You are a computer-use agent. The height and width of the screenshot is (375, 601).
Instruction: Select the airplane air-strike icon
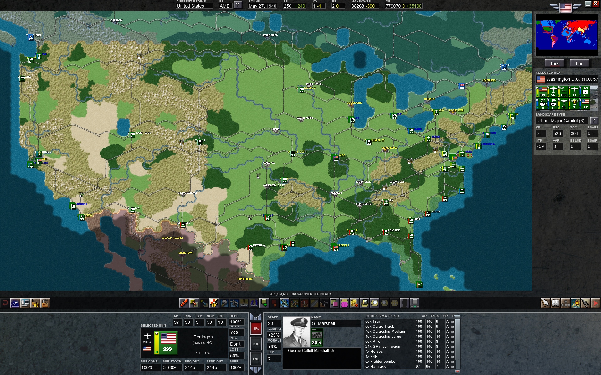[284, 303]
